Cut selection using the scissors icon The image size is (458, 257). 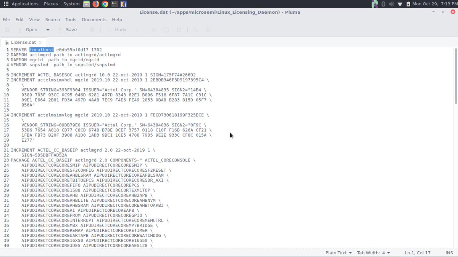[154, 30]
